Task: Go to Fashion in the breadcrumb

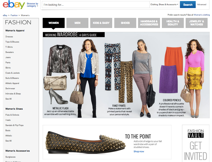Action: pos(14,15)
